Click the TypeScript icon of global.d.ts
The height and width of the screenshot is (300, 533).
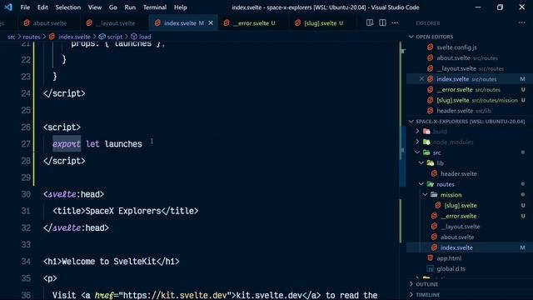[430, 268]
